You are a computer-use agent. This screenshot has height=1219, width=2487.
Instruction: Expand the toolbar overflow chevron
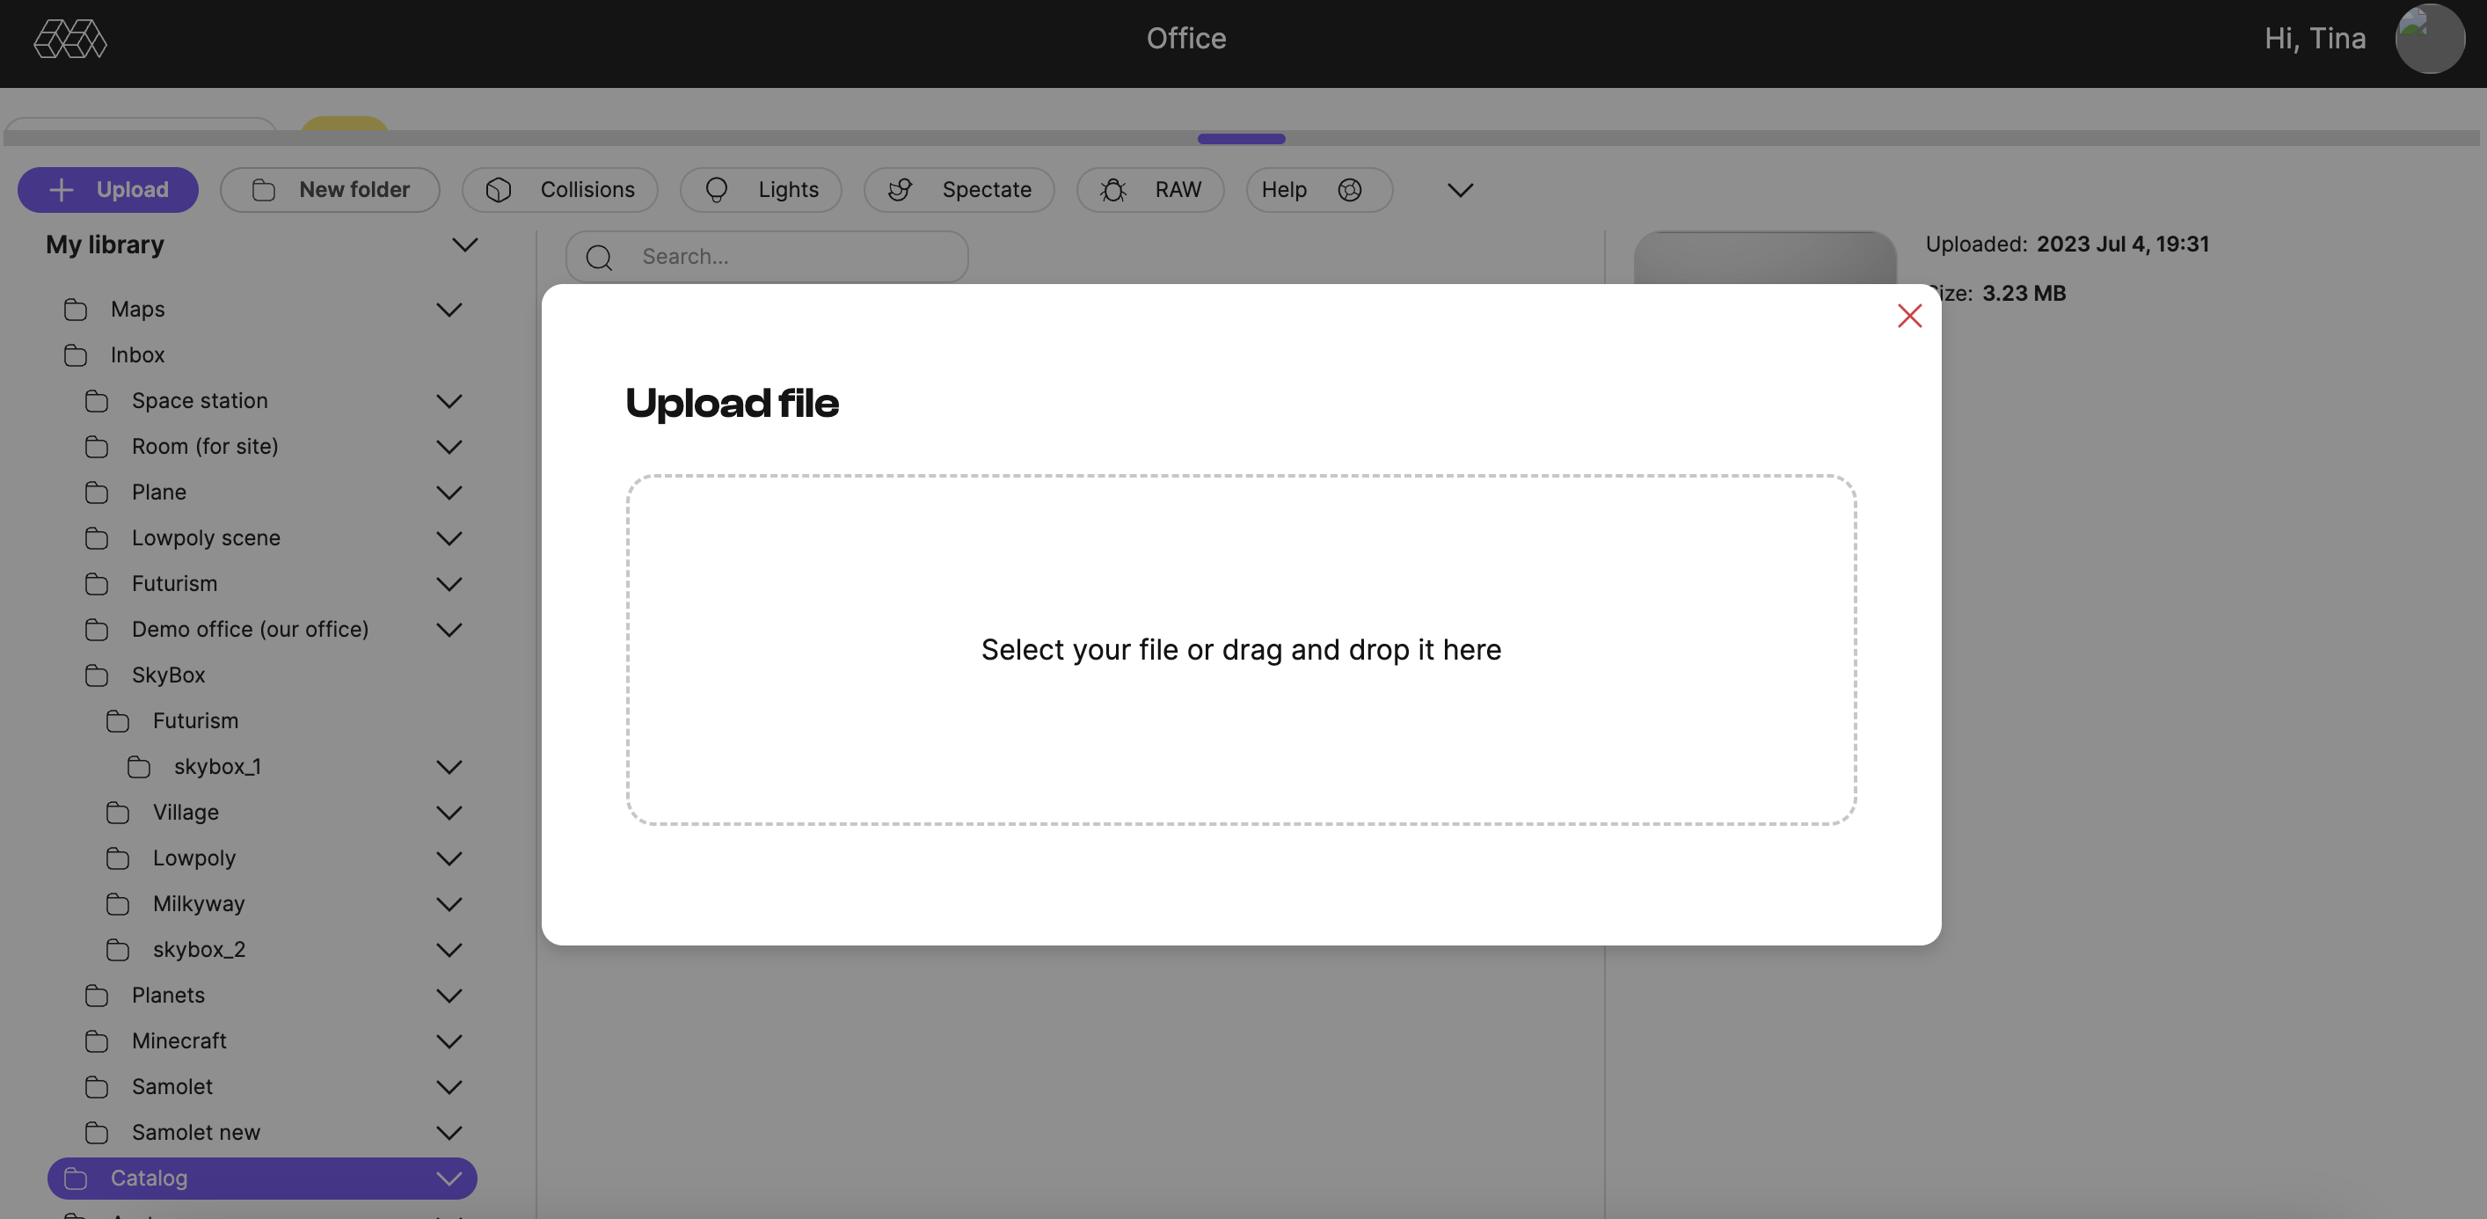(1460, 190)
